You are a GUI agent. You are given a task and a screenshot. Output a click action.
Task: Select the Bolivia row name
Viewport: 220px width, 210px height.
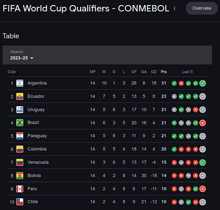coord(34,176)
